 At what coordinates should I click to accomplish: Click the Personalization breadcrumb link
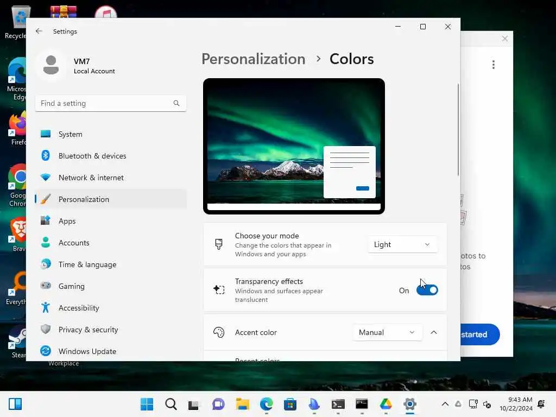point(253,59)
